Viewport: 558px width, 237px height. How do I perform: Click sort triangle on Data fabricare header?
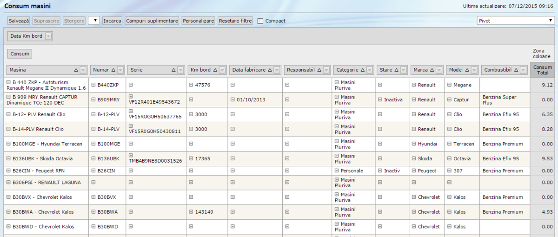pyautogui.click(x=270, y=70)
